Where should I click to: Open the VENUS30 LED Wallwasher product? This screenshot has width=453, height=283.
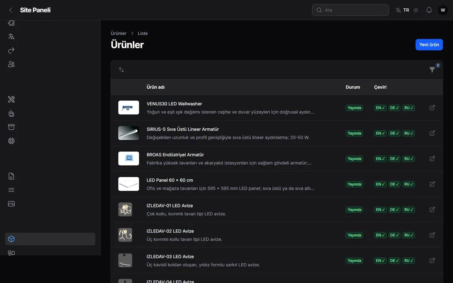(x=174, y=104)
